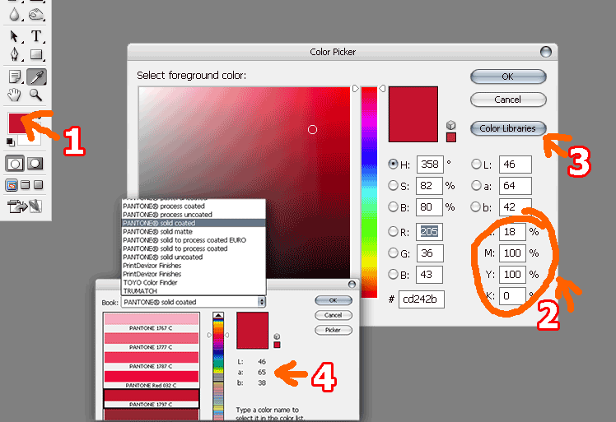
Task: Click Cancel in the Color Picker dialog
Action: [508, 100]
